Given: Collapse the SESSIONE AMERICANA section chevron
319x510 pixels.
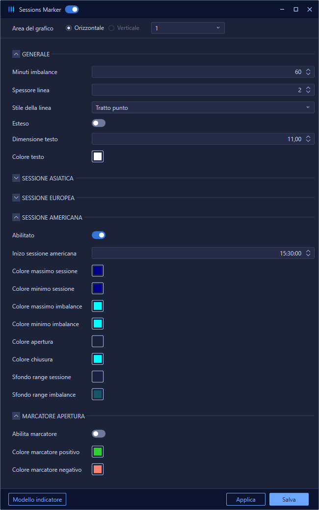Looking at the screenshot, I should point(16,217).
